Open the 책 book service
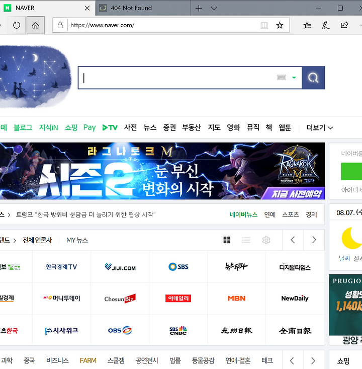The height and width of the screenshot is (369, 362). tap(269, 127)
